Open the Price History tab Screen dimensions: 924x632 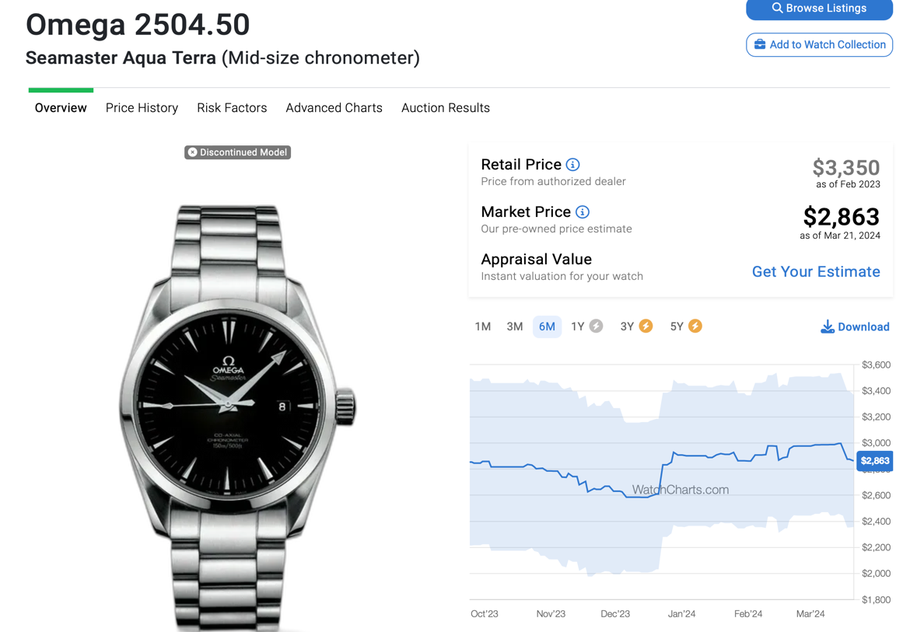142,108
